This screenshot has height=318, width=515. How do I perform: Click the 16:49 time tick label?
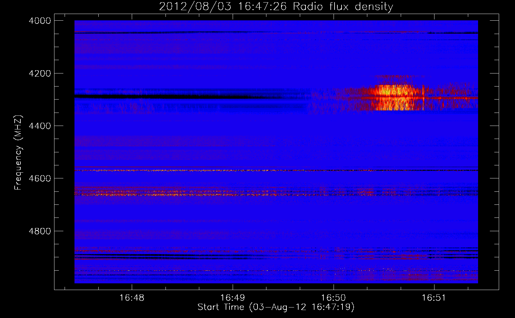233,298
